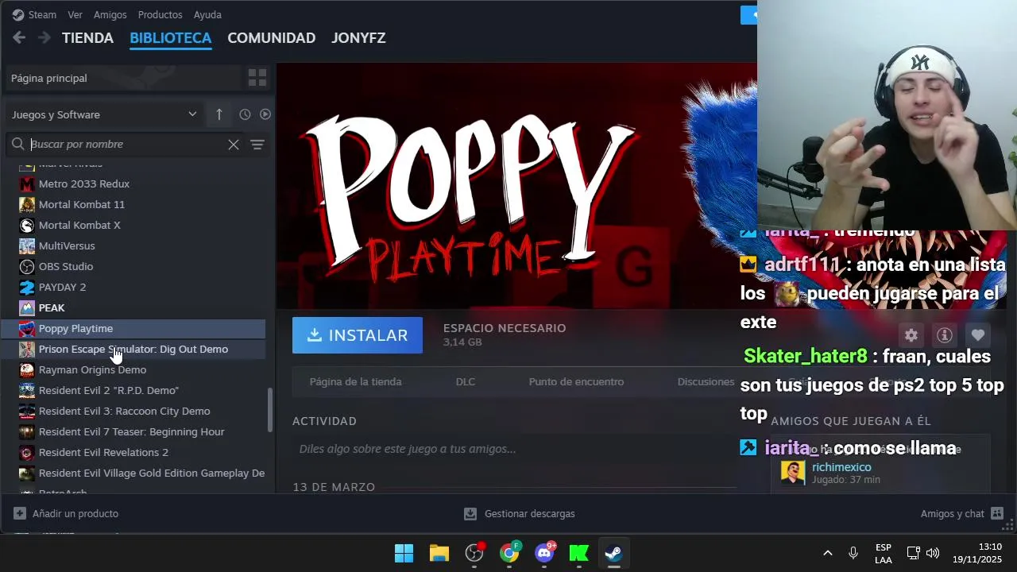Select BIBLIOTECA tab
Viewport: 1017px width, 572px height.
[170, 37]
